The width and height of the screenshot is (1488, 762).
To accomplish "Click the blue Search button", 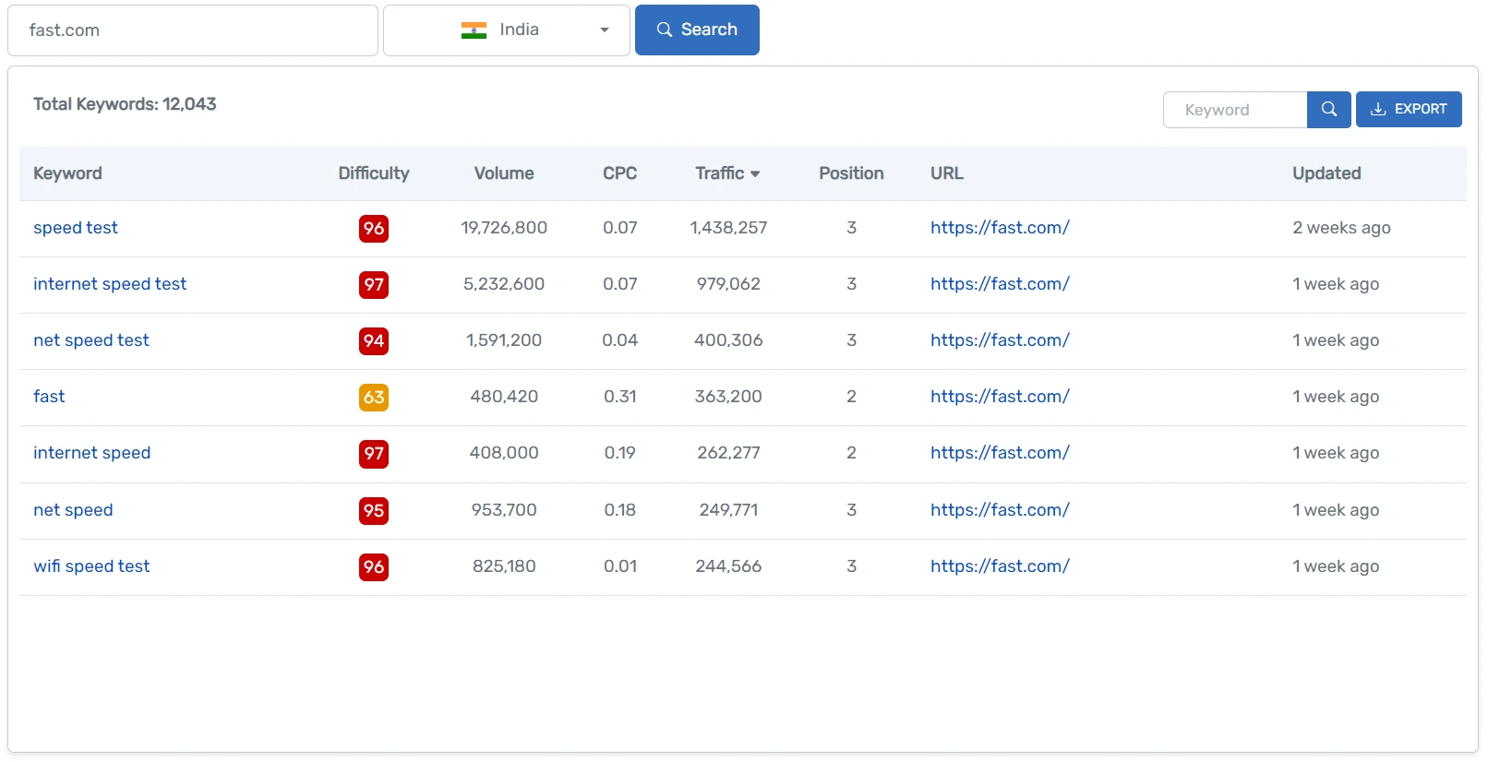I will (x=697, y=30).
